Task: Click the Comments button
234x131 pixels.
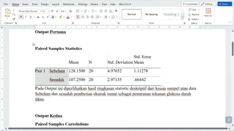Action: click(x=190, y=4)
